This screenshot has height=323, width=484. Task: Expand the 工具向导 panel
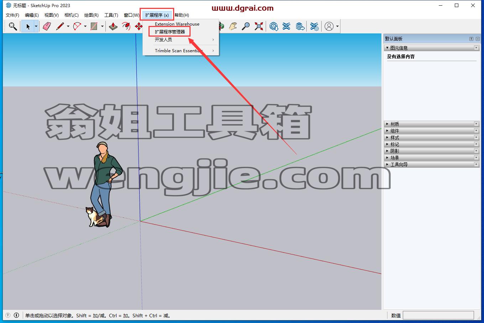click(387, 165)
